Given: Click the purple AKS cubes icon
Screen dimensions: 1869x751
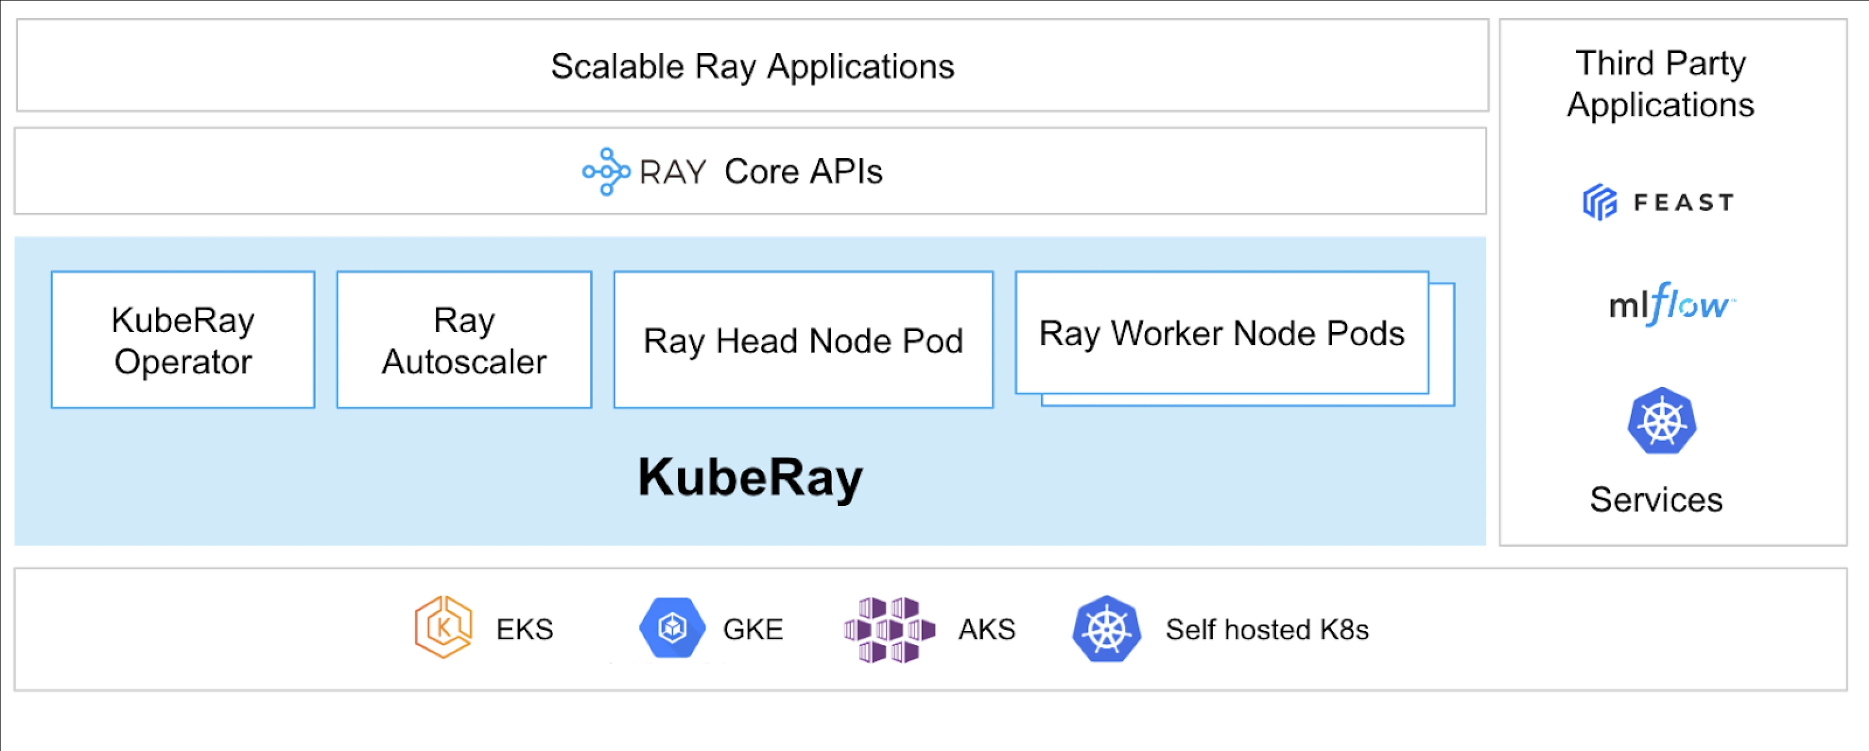Looking at the screenshot, I should click(889, 629).
